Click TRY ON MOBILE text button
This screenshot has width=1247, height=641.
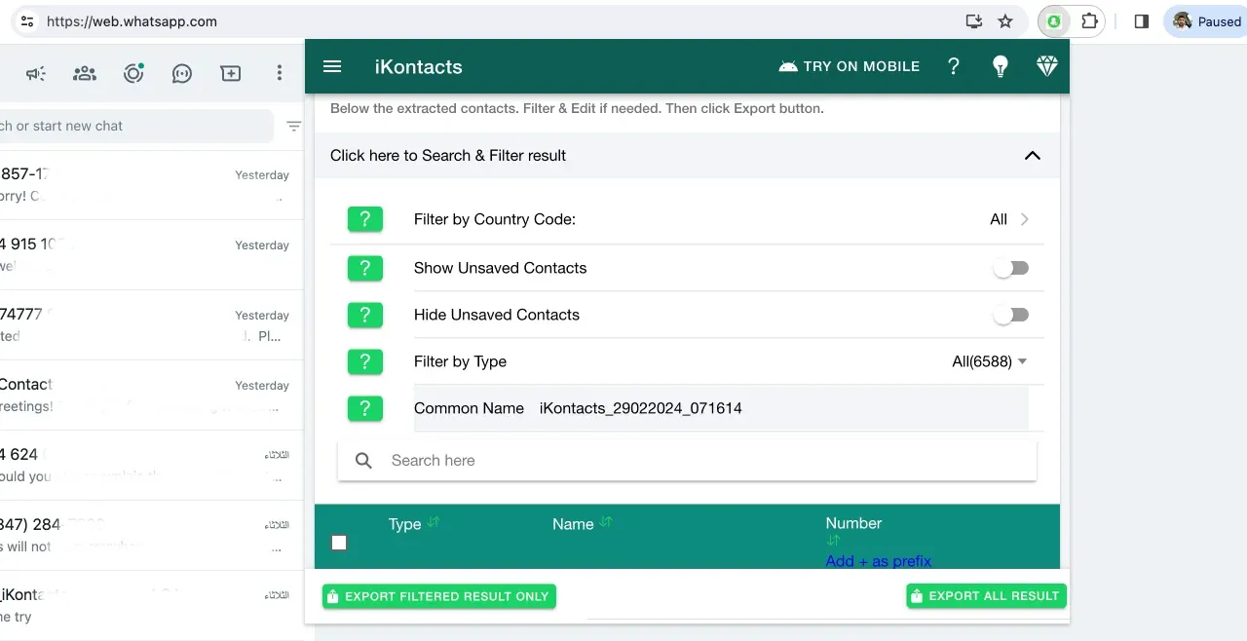[861, 66]
